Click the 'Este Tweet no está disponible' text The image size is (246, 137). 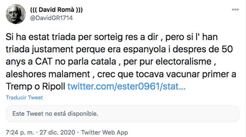point(55,114)
